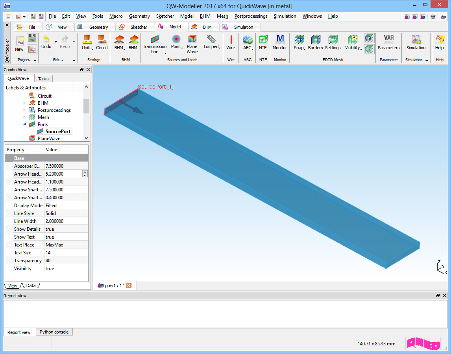Open the ABC boundary tool
451x354 pixels.
[248, 42]
